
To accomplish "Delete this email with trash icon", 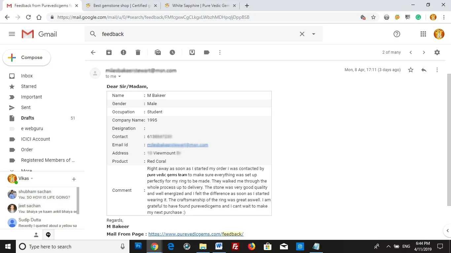I will click(138, 52).
